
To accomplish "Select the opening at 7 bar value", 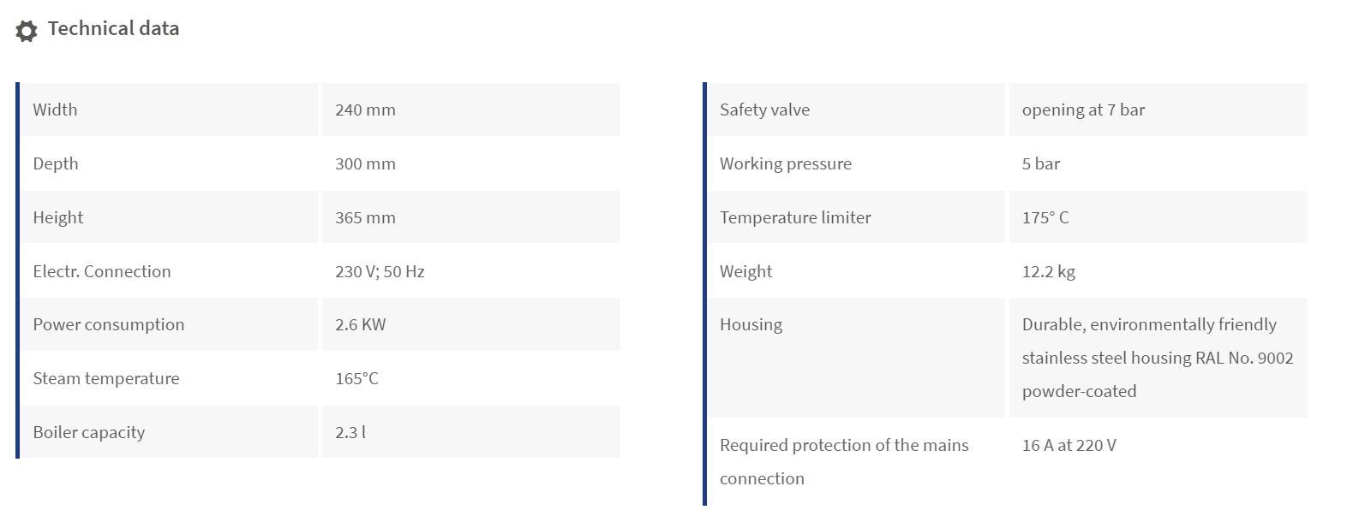I will click(x=1083, y=110).
